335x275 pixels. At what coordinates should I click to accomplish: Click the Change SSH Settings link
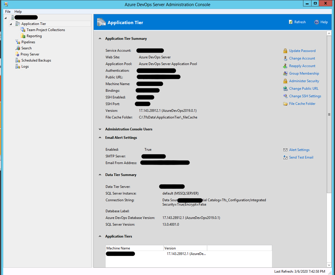click(x=305, y=96)
